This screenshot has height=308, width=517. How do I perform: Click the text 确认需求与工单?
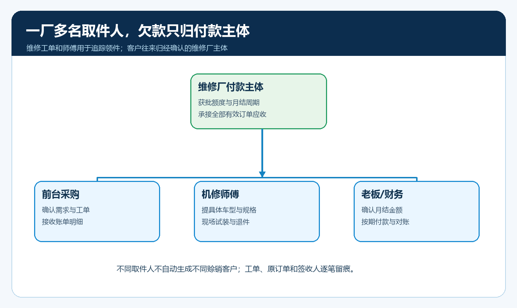[66, 210]
